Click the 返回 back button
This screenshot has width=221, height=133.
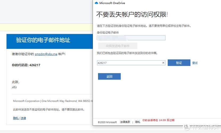coord(109,76)
